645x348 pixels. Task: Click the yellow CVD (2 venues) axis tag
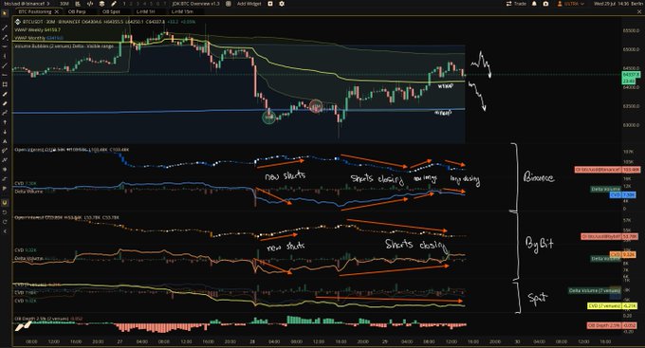tap(613, 306)
